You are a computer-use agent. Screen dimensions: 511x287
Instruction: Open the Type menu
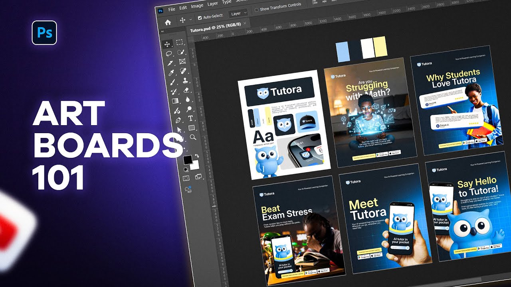pyautogui.click(x=227, y=2)
